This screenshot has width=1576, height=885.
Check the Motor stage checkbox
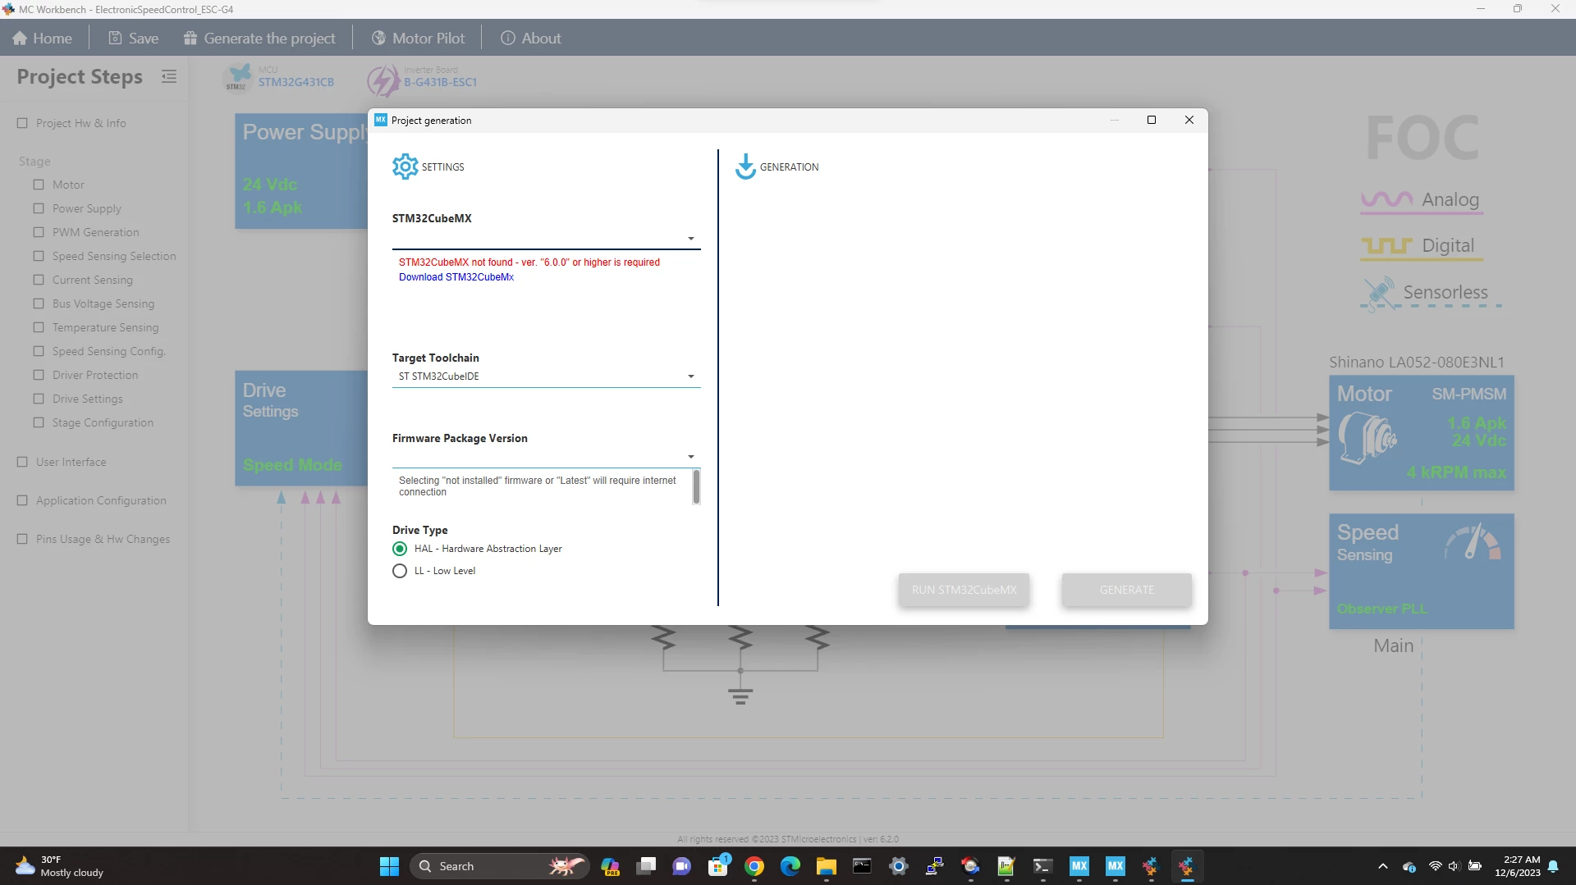click(39, 185)
